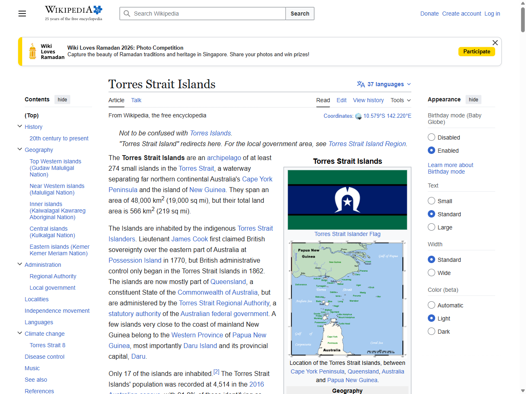Open the Tools dropdown

400,100
